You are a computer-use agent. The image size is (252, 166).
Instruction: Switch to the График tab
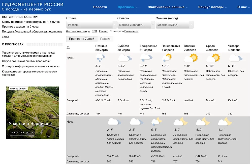click(105, 39)
